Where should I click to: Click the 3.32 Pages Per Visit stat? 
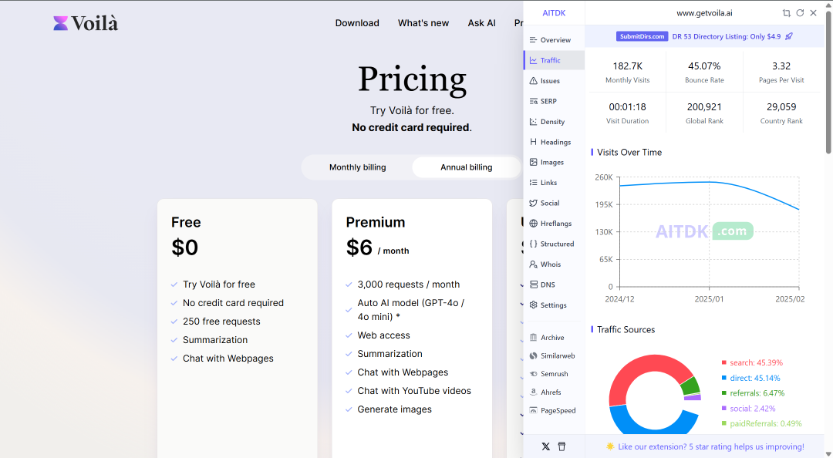point(781,72)
